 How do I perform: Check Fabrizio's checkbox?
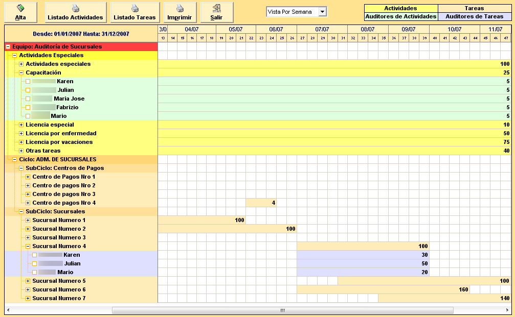[28, 108]
